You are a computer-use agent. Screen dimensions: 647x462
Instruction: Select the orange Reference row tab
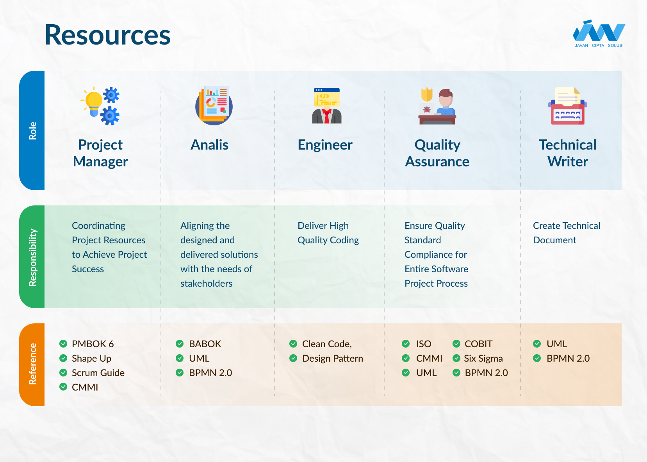pyautogui.click(x=32, y=364)
